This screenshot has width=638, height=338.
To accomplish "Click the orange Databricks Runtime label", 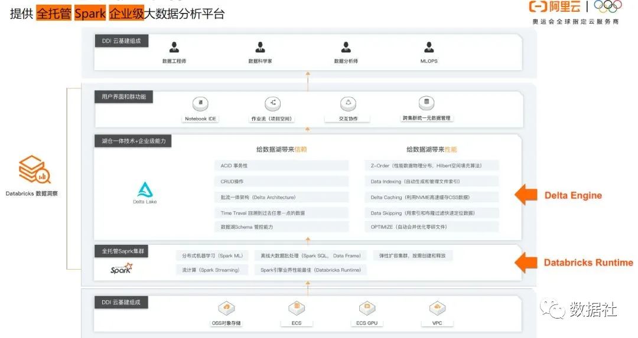I will point(588,262).
